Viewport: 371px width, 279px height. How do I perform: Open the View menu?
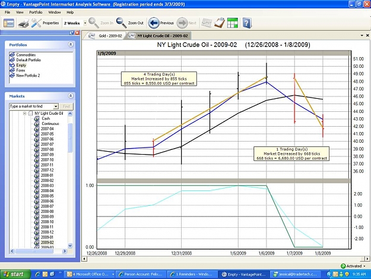tap(20, 12)
